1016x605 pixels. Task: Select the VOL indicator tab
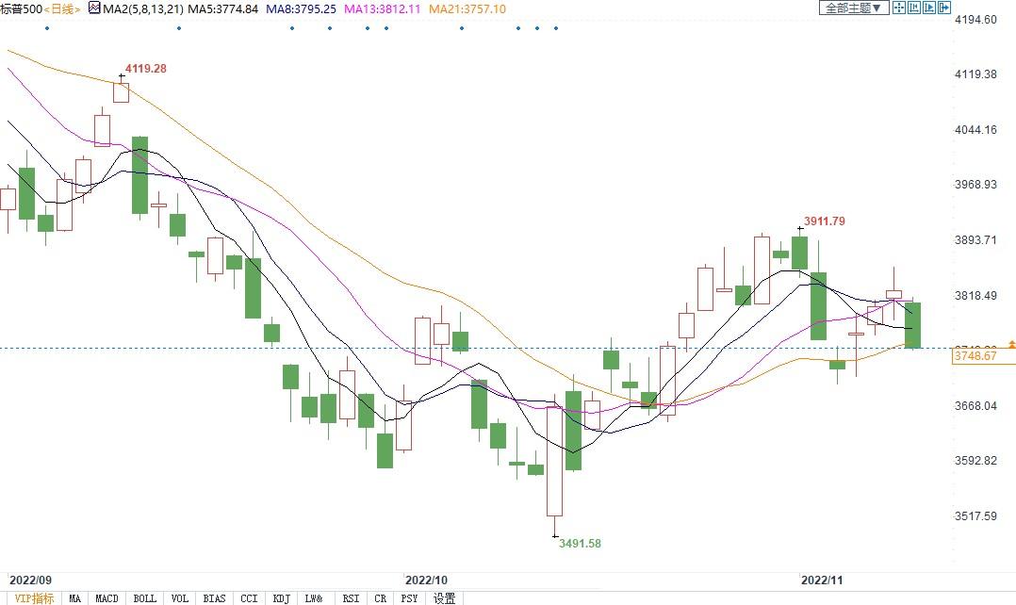coord(180,598)
